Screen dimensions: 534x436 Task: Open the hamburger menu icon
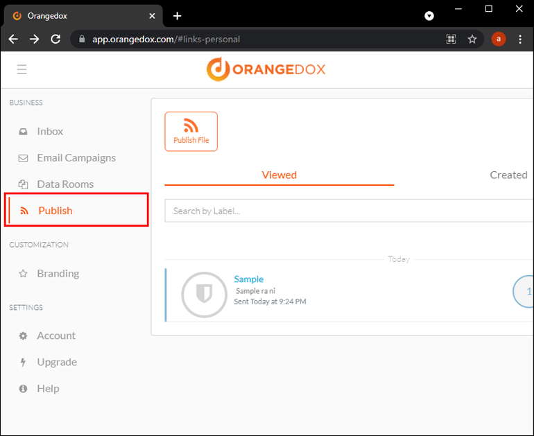[x=21, y=69]
